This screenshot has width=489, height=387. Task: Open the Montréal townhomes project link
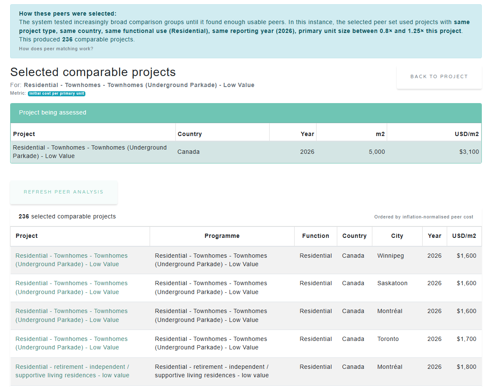click(x=72, y=315)
